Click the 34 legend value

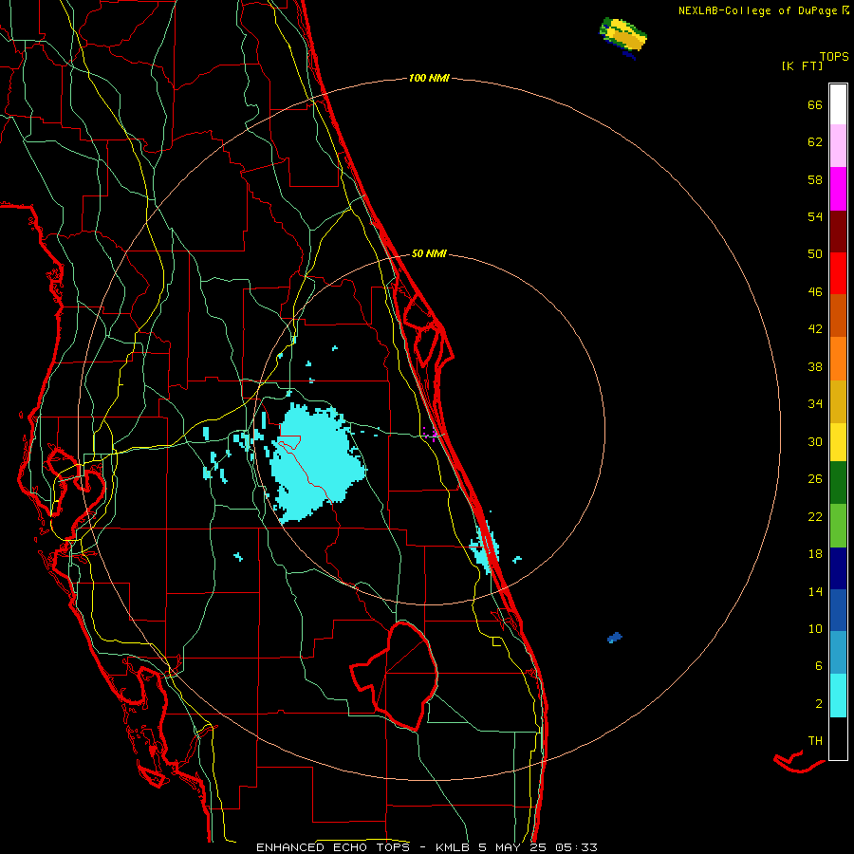point(815,404)
